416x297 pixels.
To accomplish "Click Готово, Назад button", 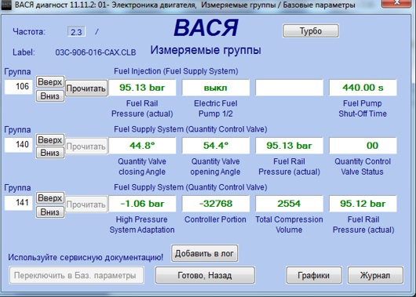I will click(x=205, y=275).
